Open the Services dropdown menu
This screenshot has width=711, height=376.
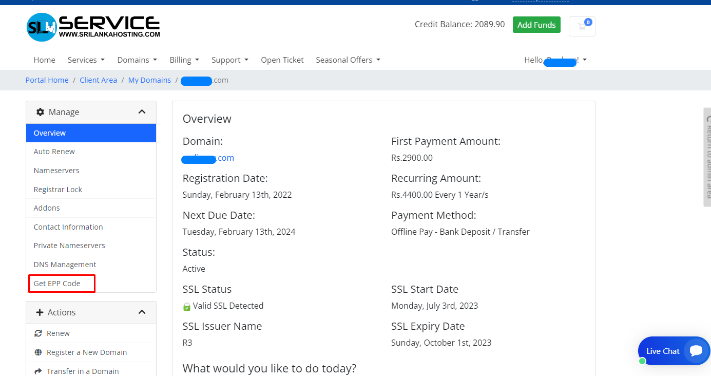click(x=86, y=60)
